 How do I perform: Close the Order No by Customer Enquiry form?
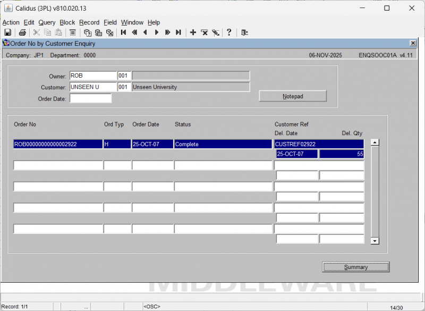pyautogui.click(x=413, y=43)
